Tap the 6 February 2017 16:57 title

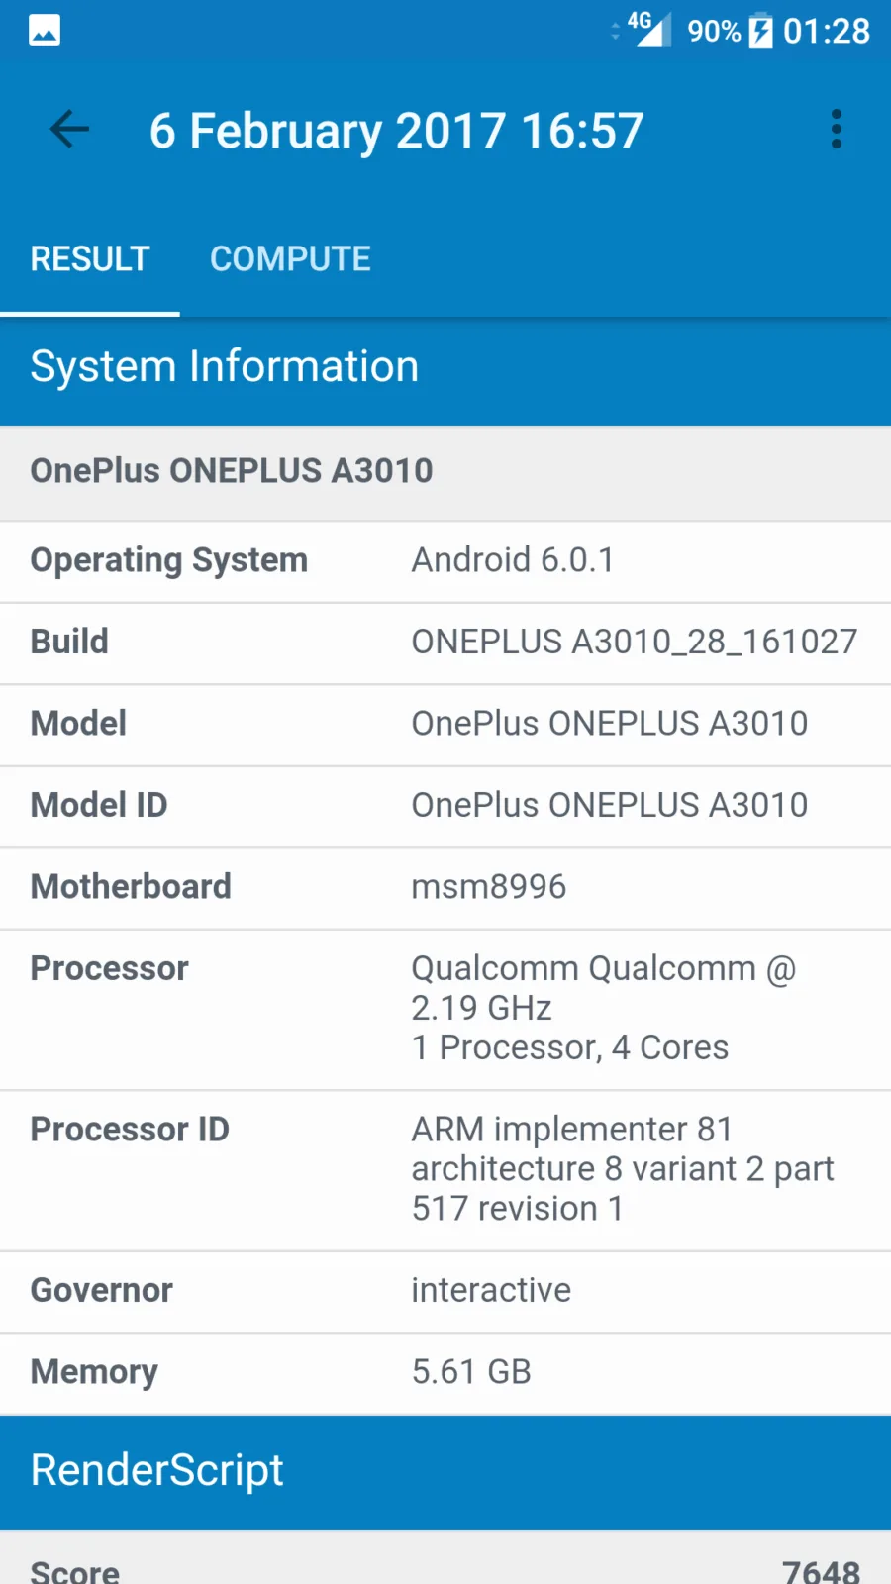click(396, 131)
